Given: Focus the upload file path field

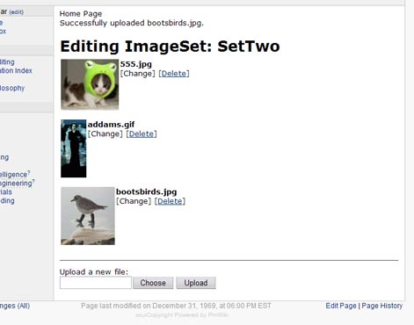Looking at the screenshot, I should 96,283.
